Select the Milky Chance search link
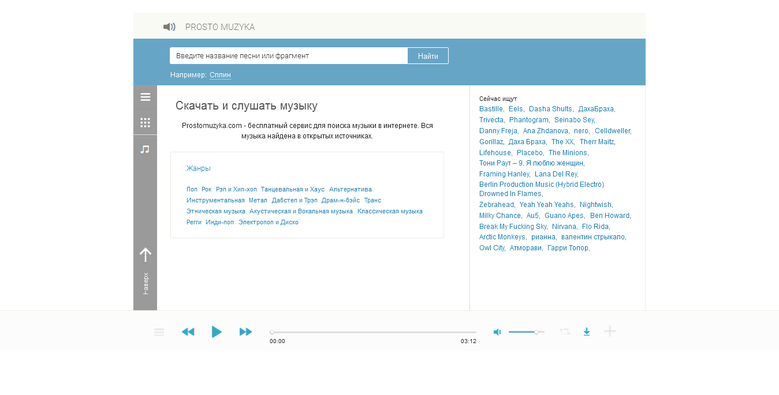779x395 pixels. 500,216
